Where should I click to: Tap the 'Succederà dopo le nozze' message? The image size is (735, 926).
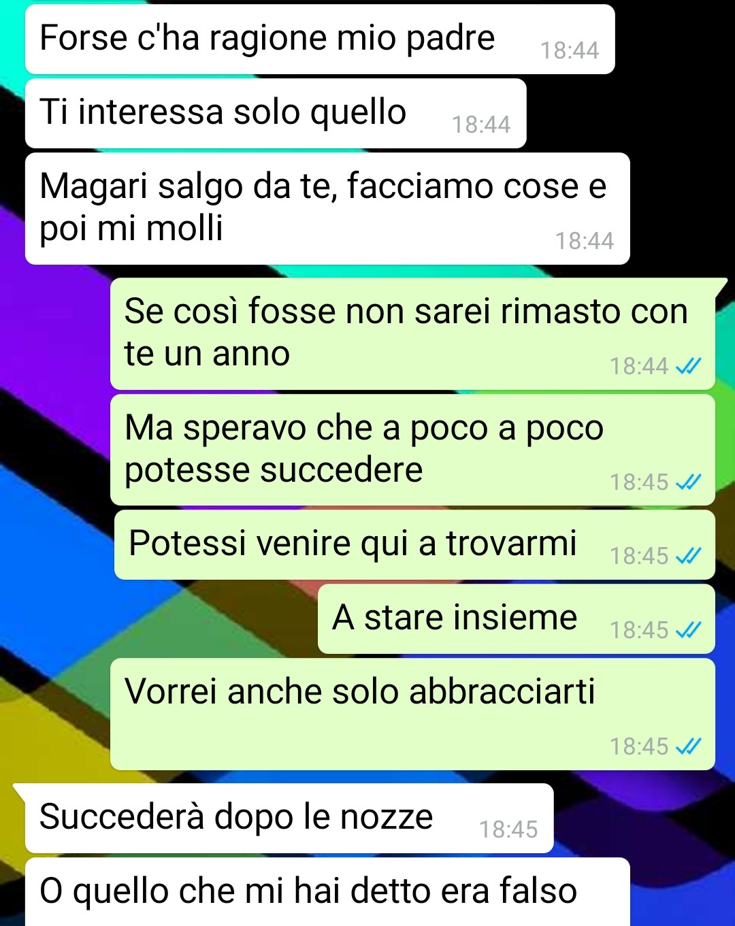click(x=289, y=818)
